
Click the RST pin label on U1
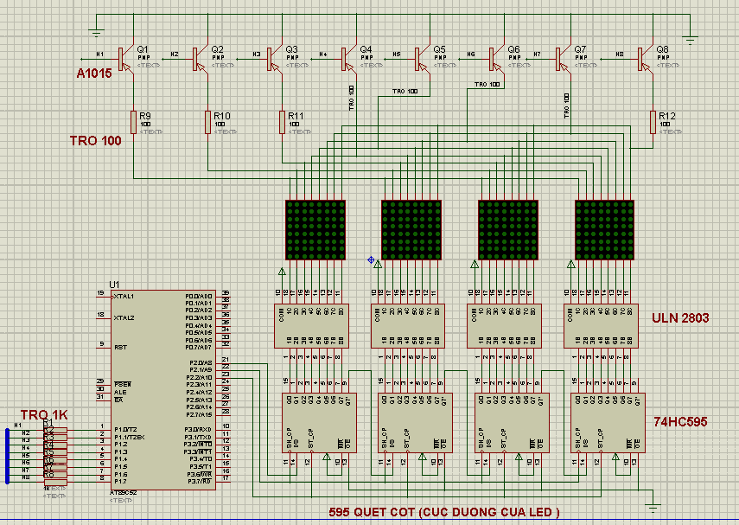(121, 347)
